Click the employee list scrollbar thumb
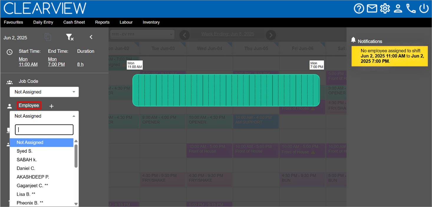This screenshot has height=207, width=432. (76, 156)
